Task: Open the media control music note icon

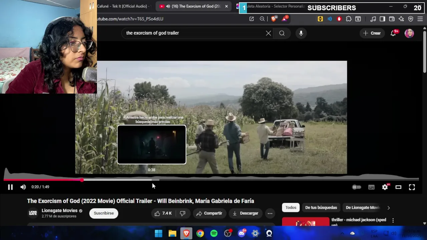Action: (373, 19)
